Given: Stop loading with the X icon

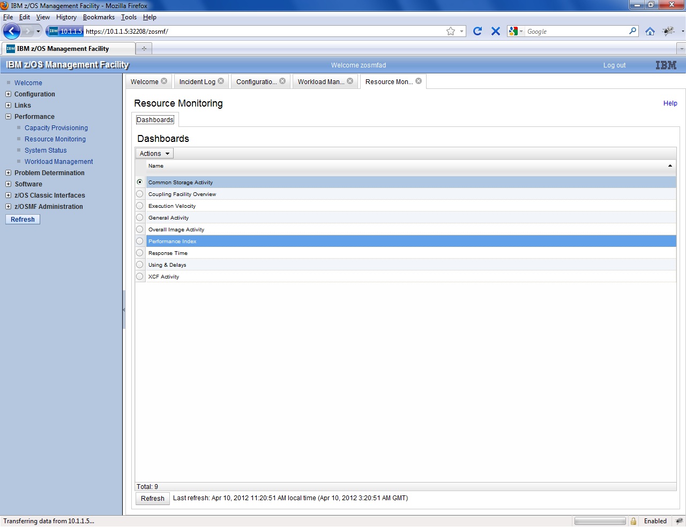Looking at the screenshot, I should (496, 31).
